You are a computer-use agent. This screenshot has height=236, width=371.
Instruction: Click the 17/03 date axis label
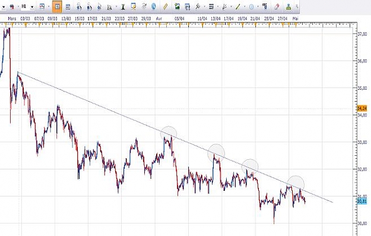pyautogui.click(x=92, y=18)
